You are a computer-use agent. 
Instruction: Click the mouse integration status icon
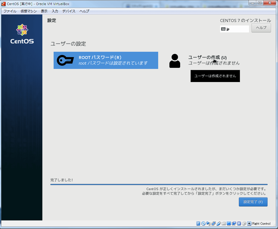(244, 223)
